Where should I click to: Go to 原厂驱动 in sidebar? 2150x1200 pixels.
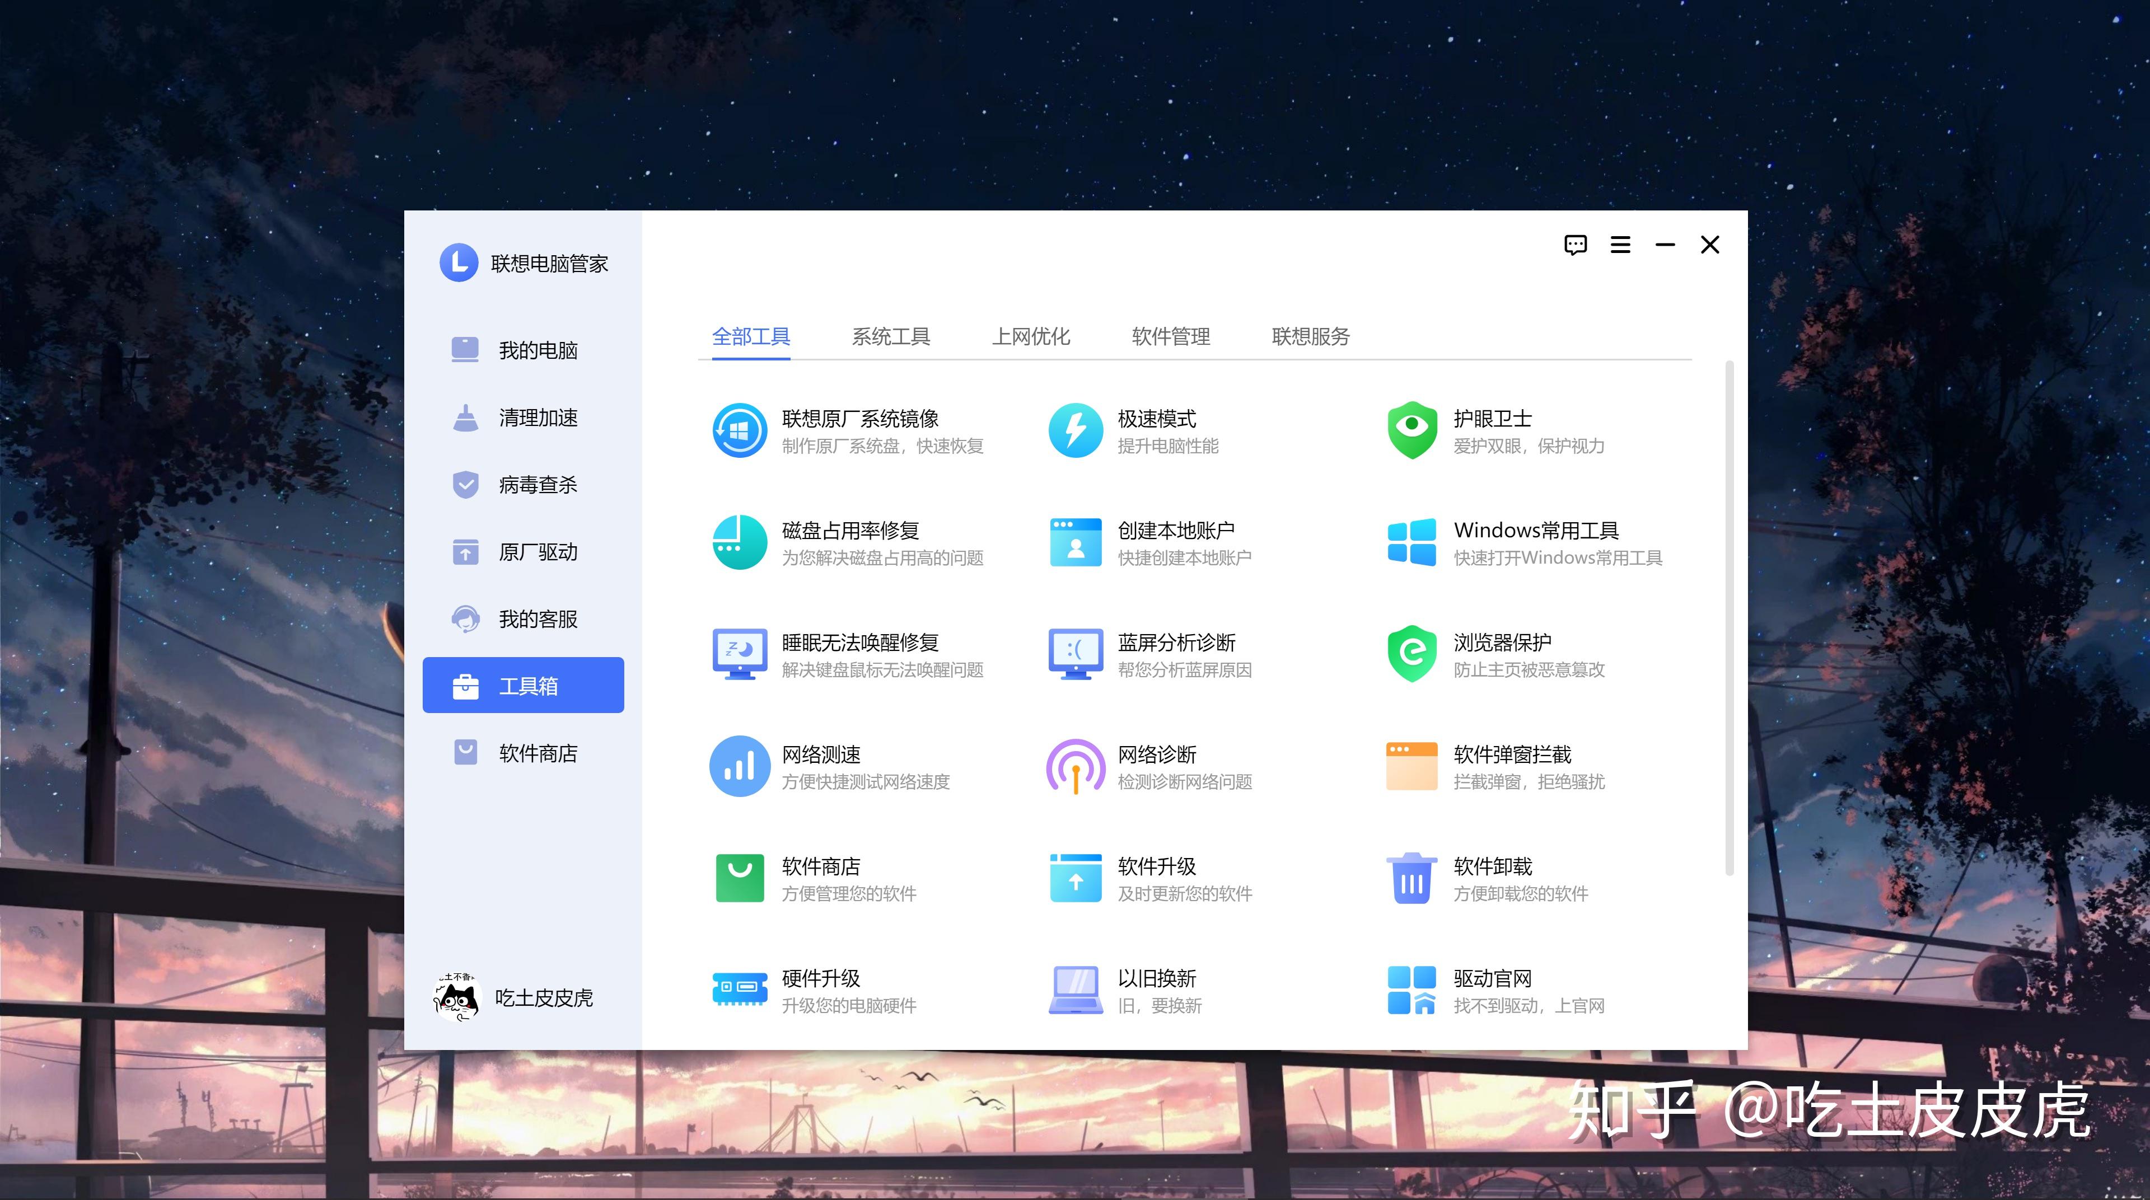524,552
